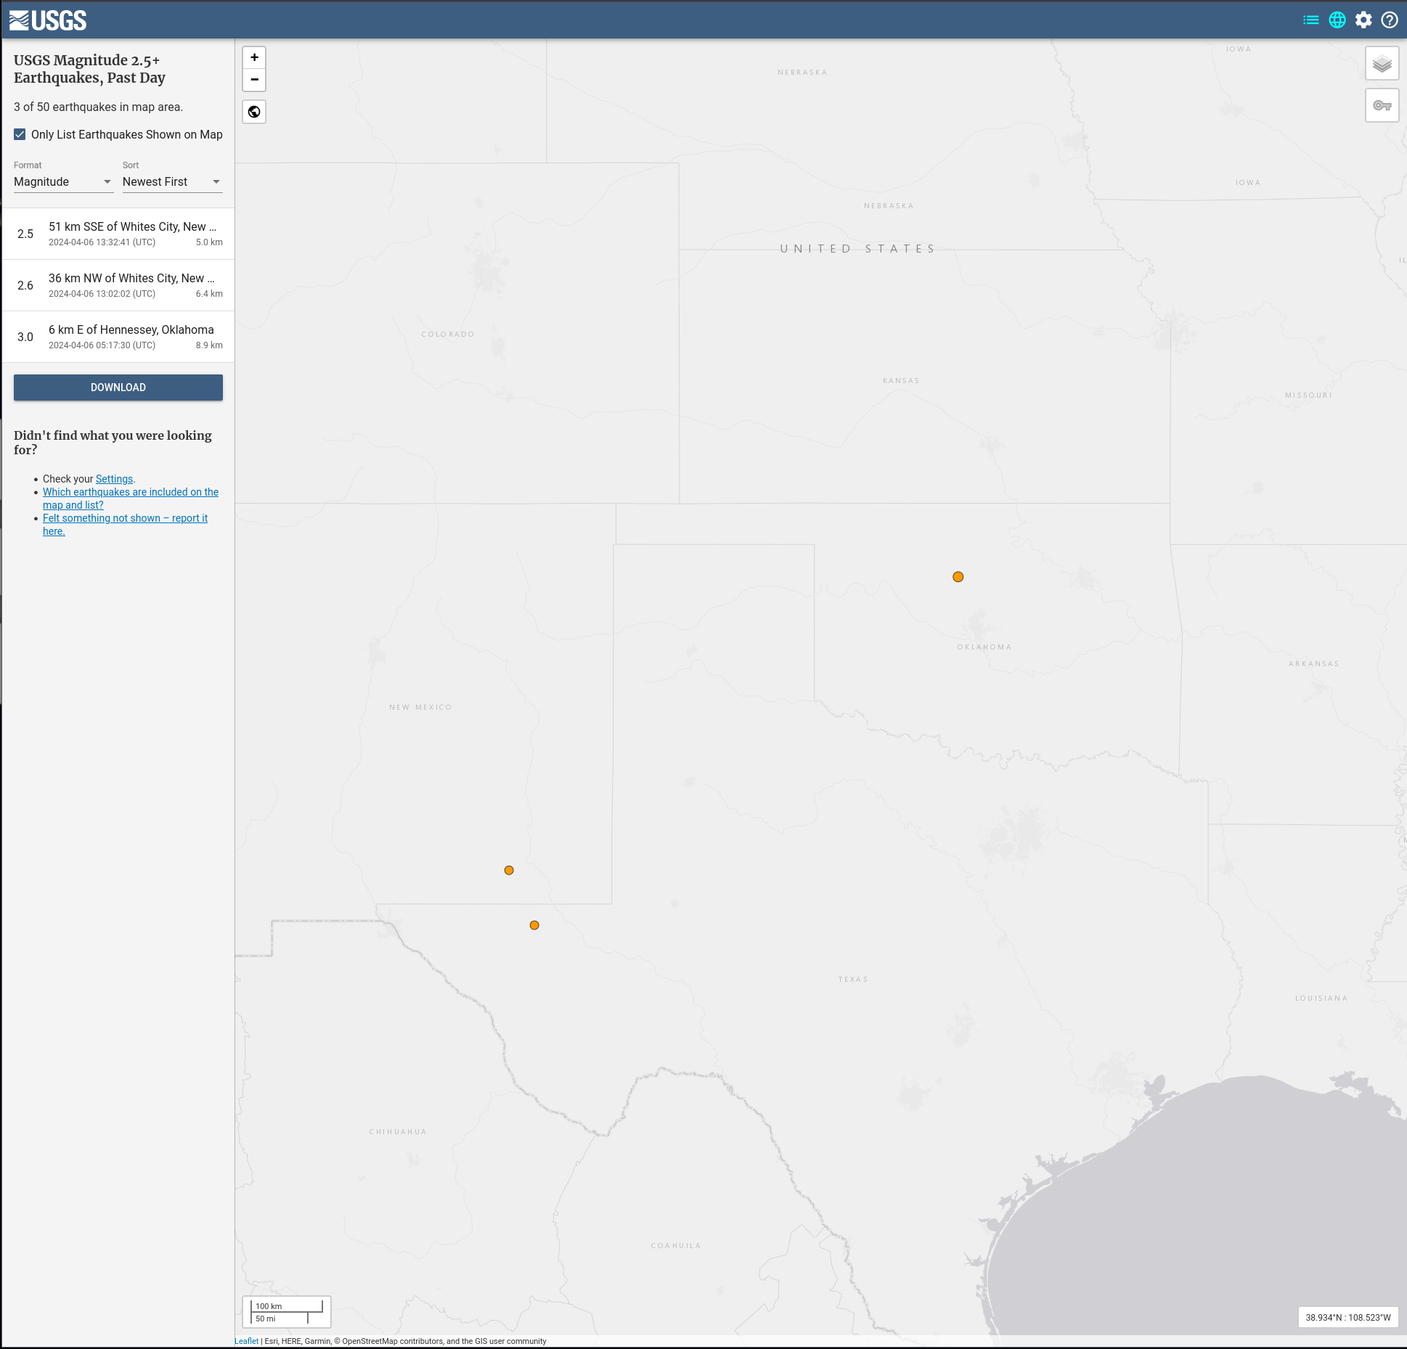Open the help question mark icon
Screen dimensions: 1407x1349
tap(1390, 20)
